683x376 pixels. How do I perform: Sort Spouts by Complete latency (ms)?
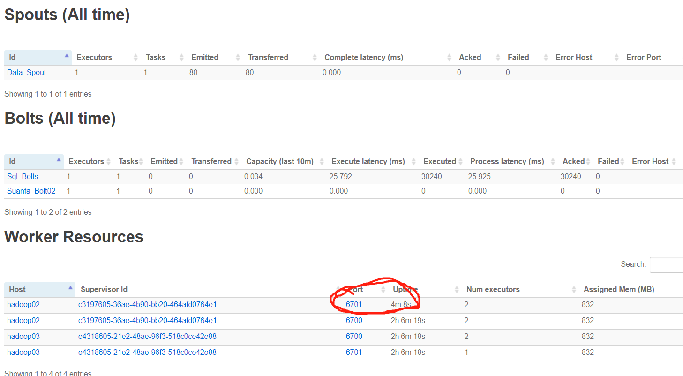[x=387, y=57]
